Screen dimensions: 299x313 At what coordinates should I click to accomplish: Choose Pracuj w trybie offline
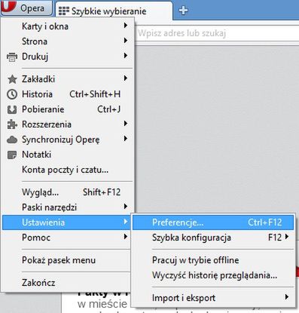pos(213,260)
